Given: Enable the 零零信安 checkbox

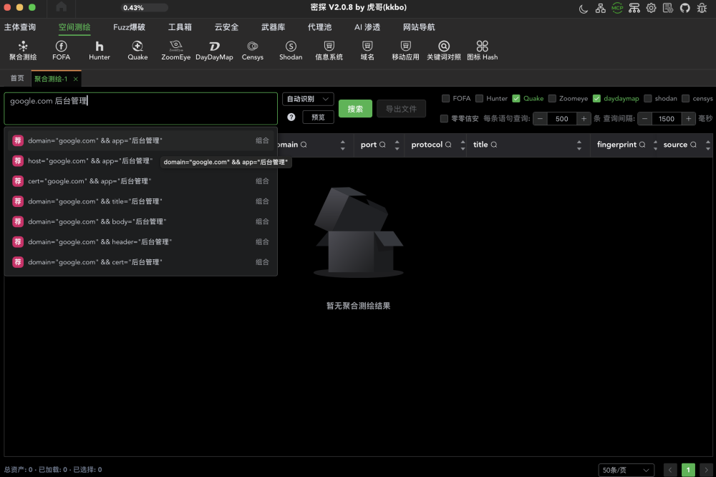Looking at the screenshot, I should tap(444, 118).
